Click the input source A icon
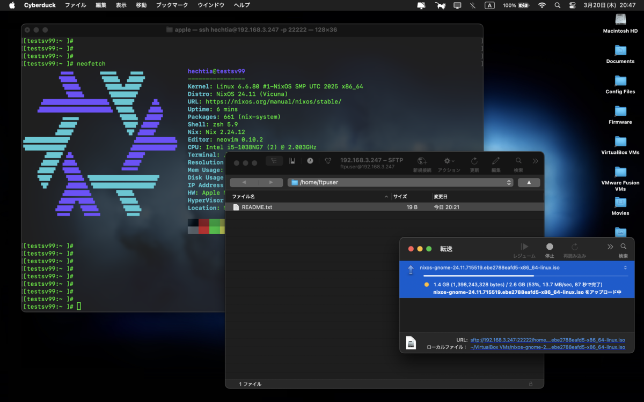644x402 pixels. (489, 5)
